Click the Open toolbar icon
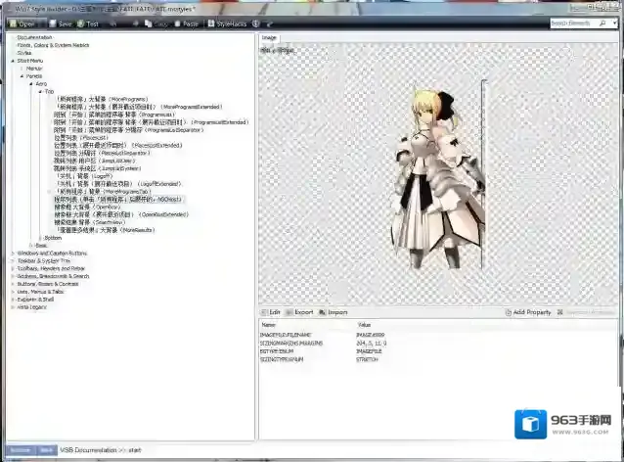The height and width of the screenshot is (462, 624). click(x=23, y=23)
